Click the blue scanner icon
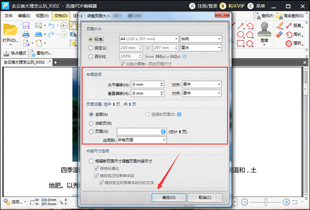 click(x=39, y=34)
